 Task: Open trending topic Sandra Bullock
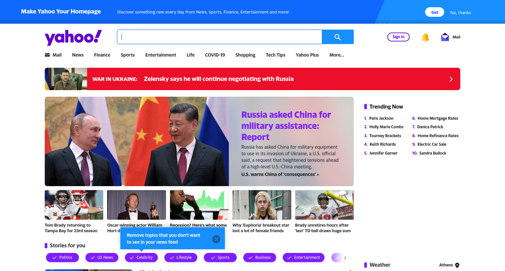click(x=433, y=153)
